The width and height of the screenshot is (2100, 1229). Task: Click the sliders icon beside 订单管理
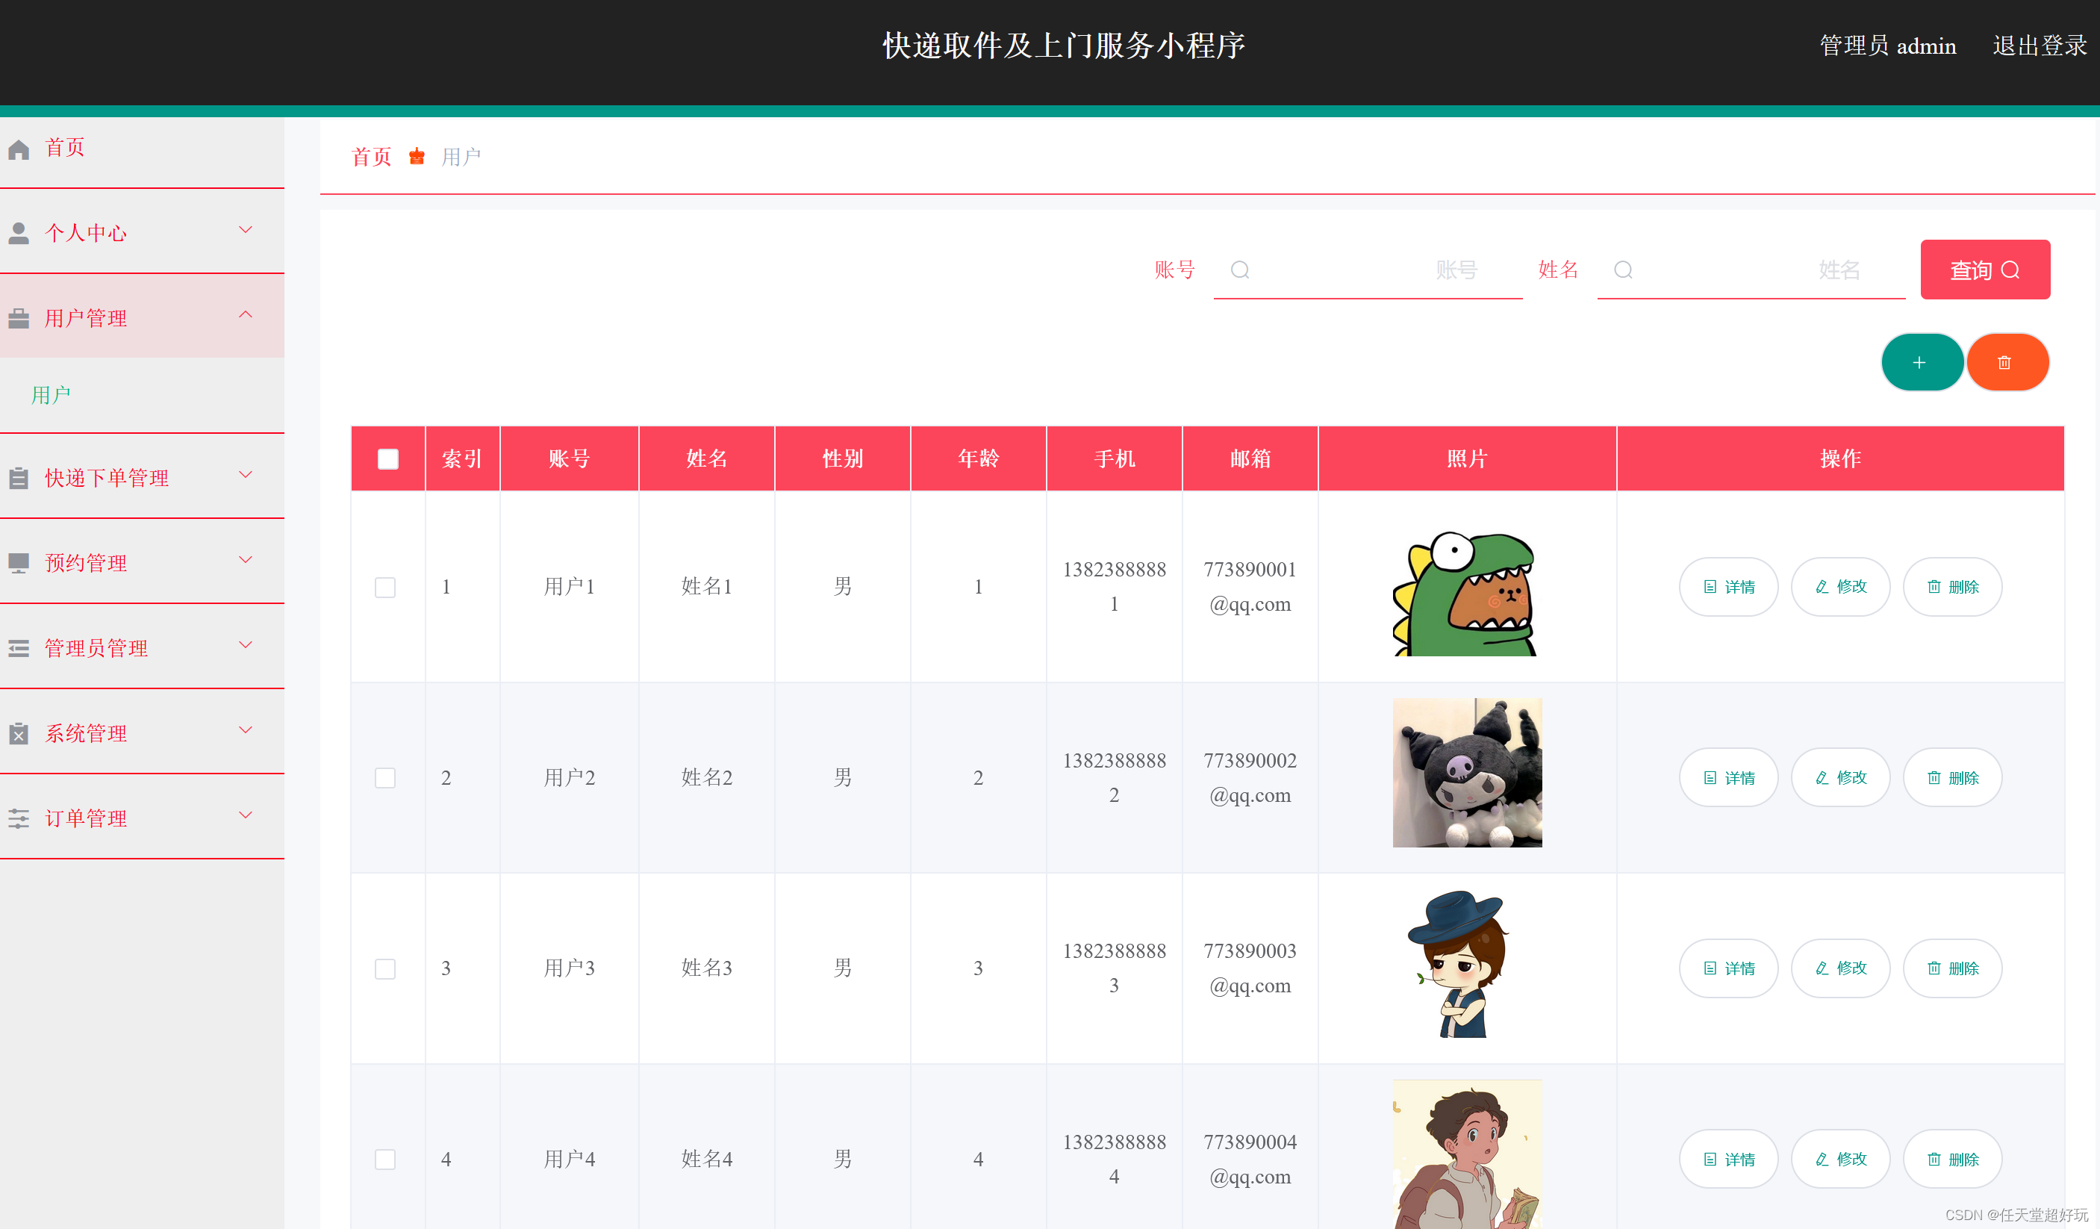(19, 818)
